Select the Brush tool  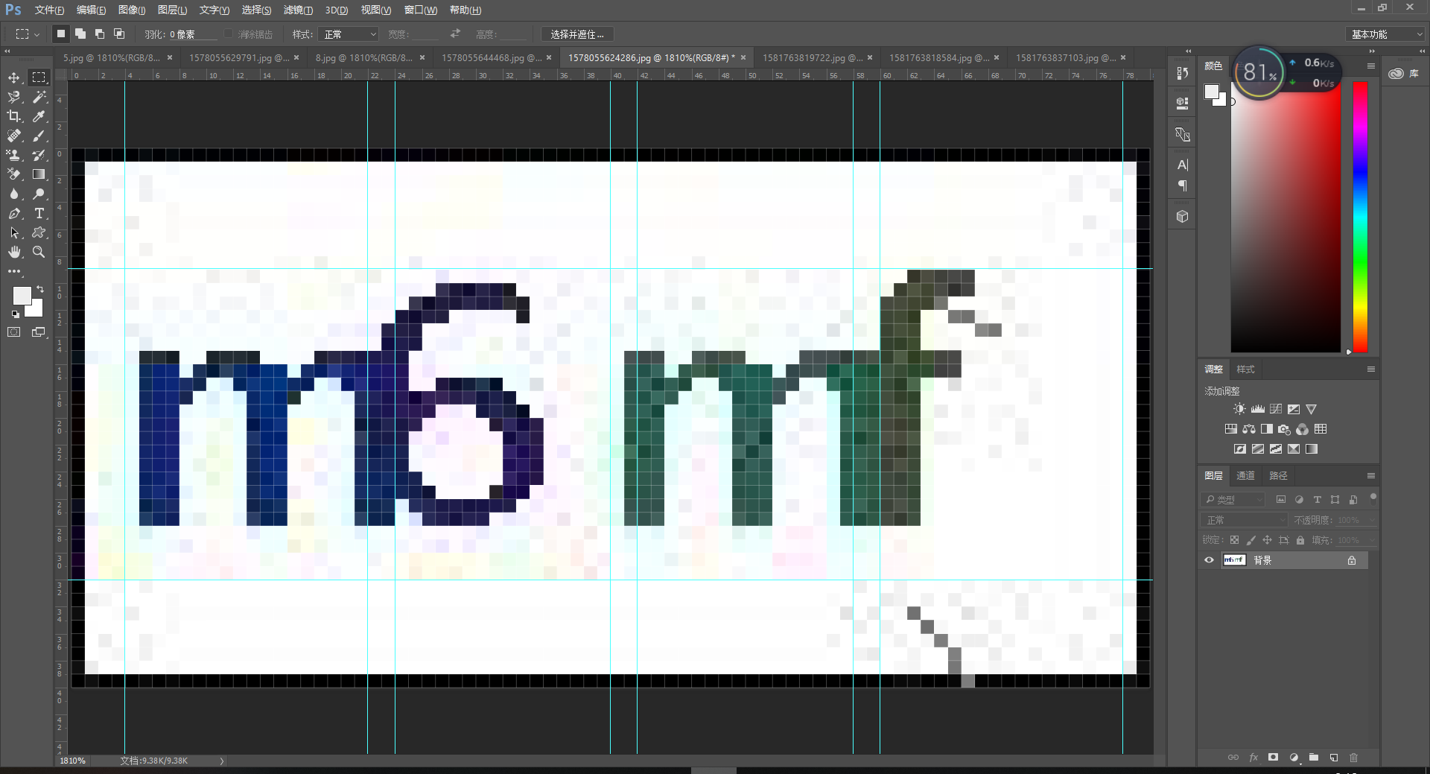pyautogui.click(x=39, y=136)
